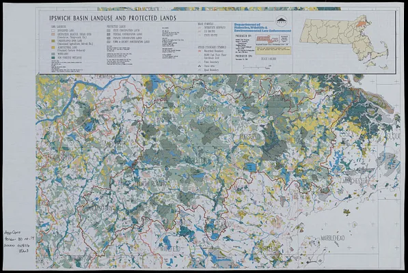
Task: Select the Town & County Conservation Lands swatch
Action: click(x=109, y=42)
